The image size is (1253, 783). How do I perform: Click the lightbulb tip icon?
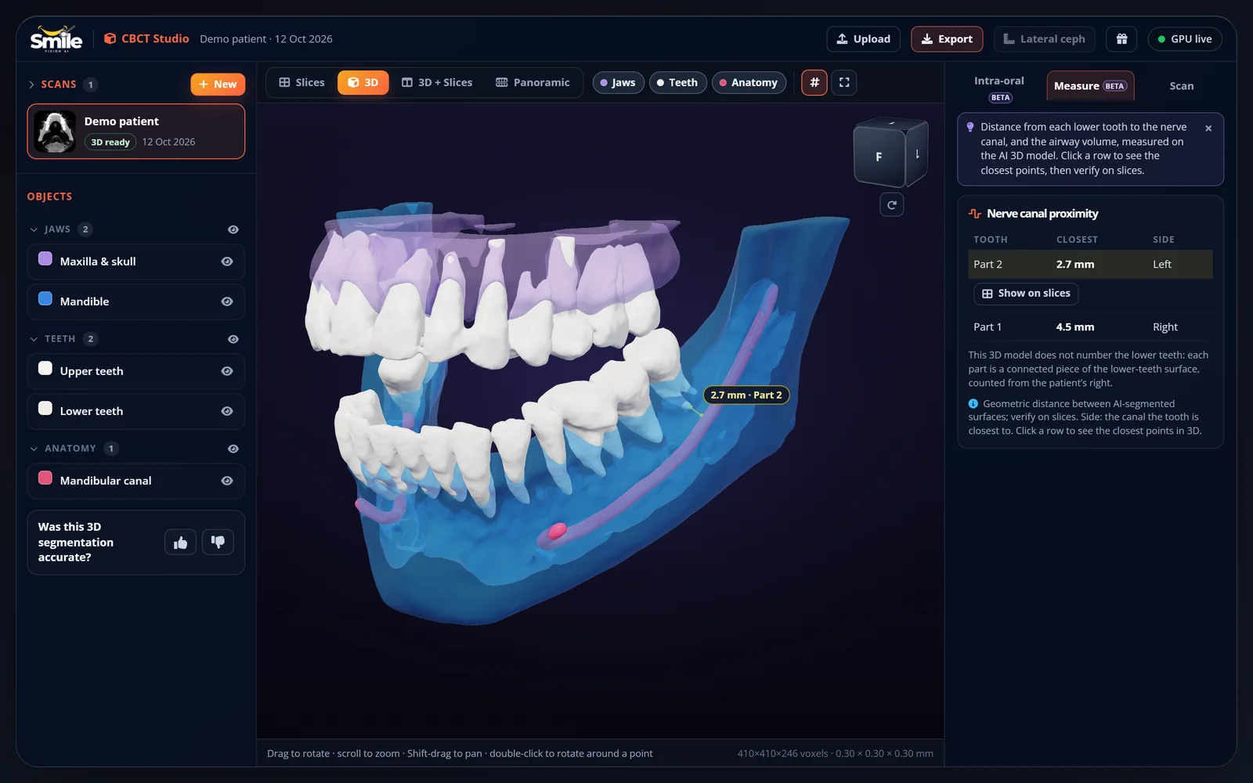(970, 127)
